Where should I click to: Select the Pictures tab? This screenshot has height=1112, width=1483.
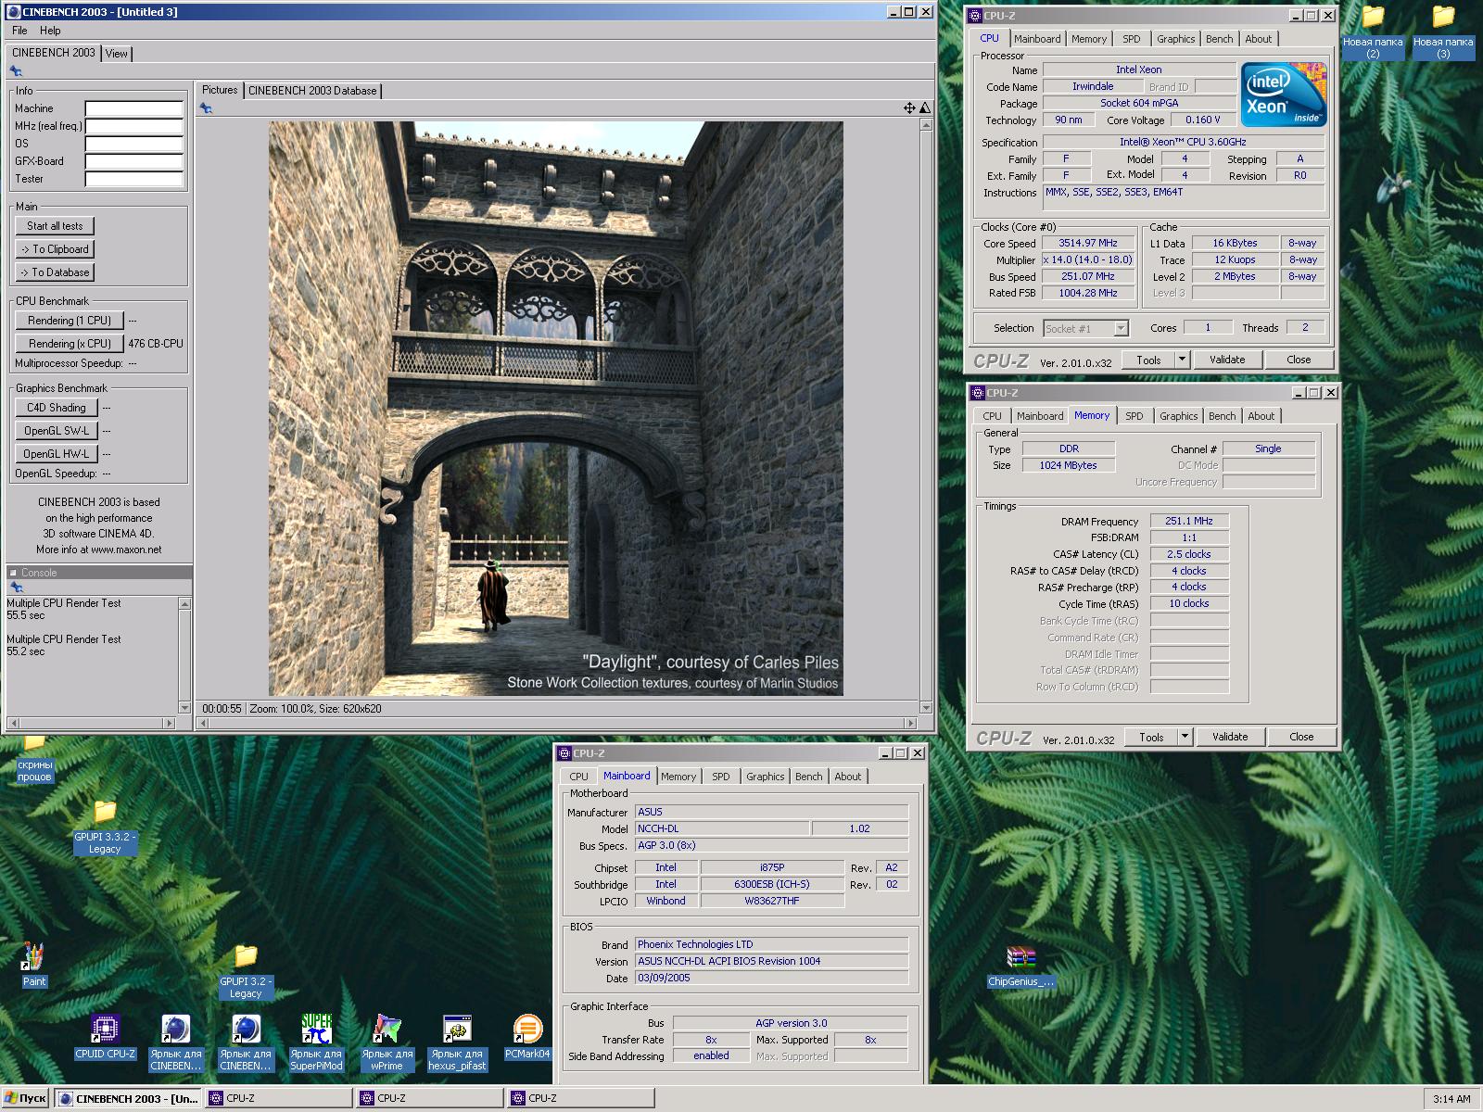[x=220, y=90]
